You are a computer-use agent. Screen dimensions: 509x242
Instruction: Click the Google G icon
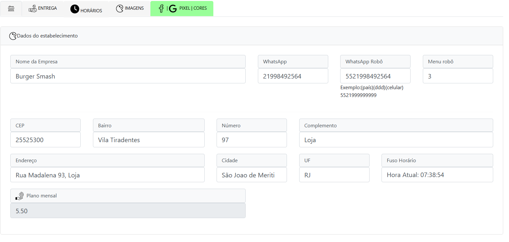[x=173, y=9]
